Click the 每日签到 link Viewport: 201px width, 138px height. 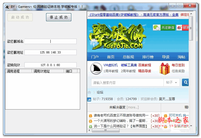[178, 65]
